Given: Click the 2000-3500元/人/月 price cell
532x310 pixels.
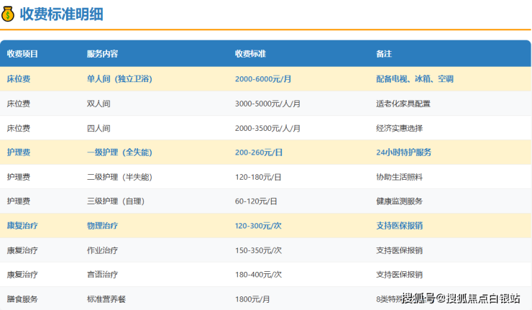Looking at the screenshot, I should [267, 128].
